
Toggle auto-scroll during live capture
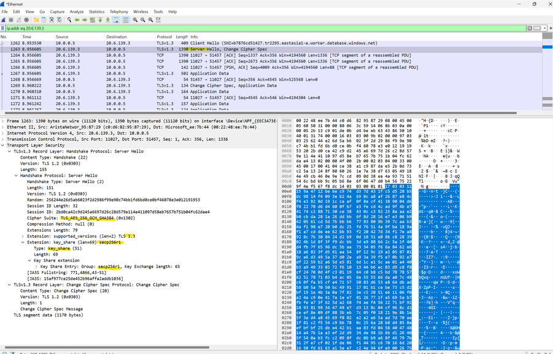(116, 20)
